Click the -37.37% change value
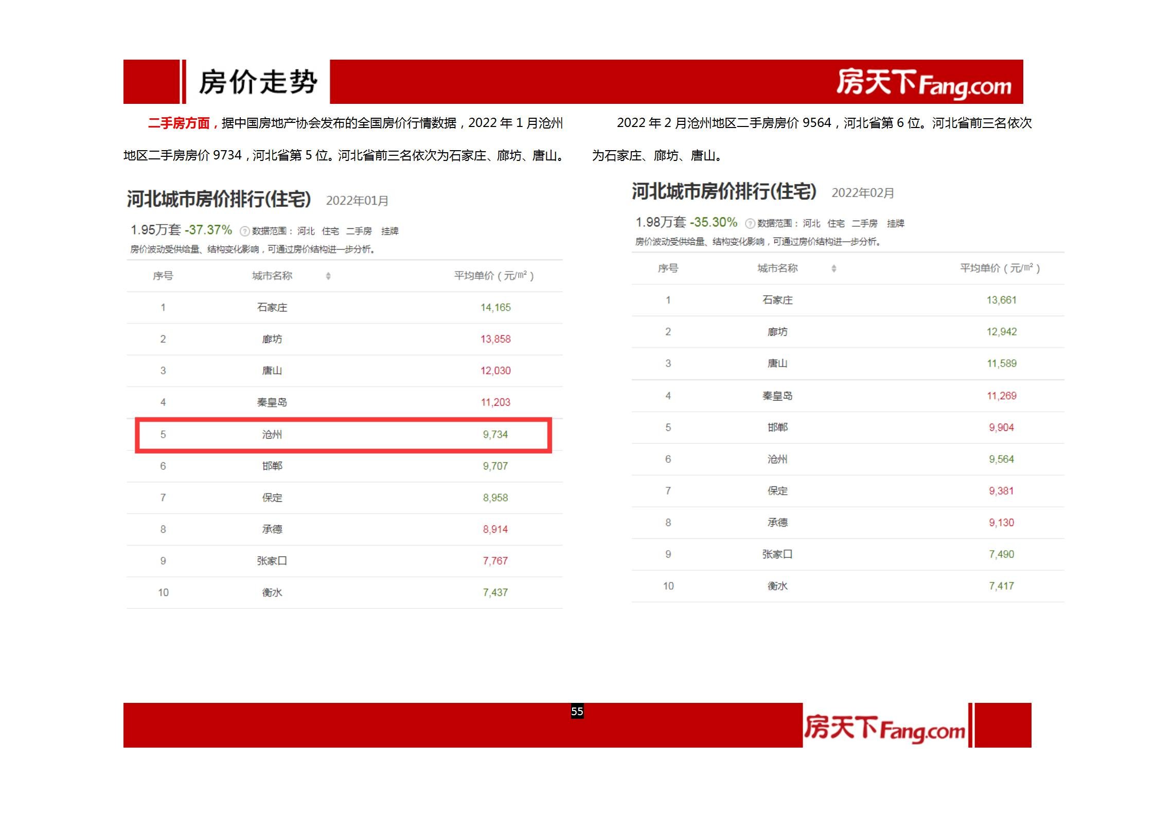The height and width of the screenshot is (816, 1155). [x=208, y=230]
